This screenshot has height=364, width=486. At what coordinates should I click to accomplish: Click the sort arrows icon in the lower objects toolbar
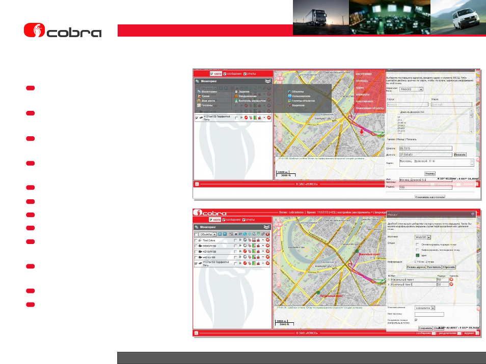point(231,234)
